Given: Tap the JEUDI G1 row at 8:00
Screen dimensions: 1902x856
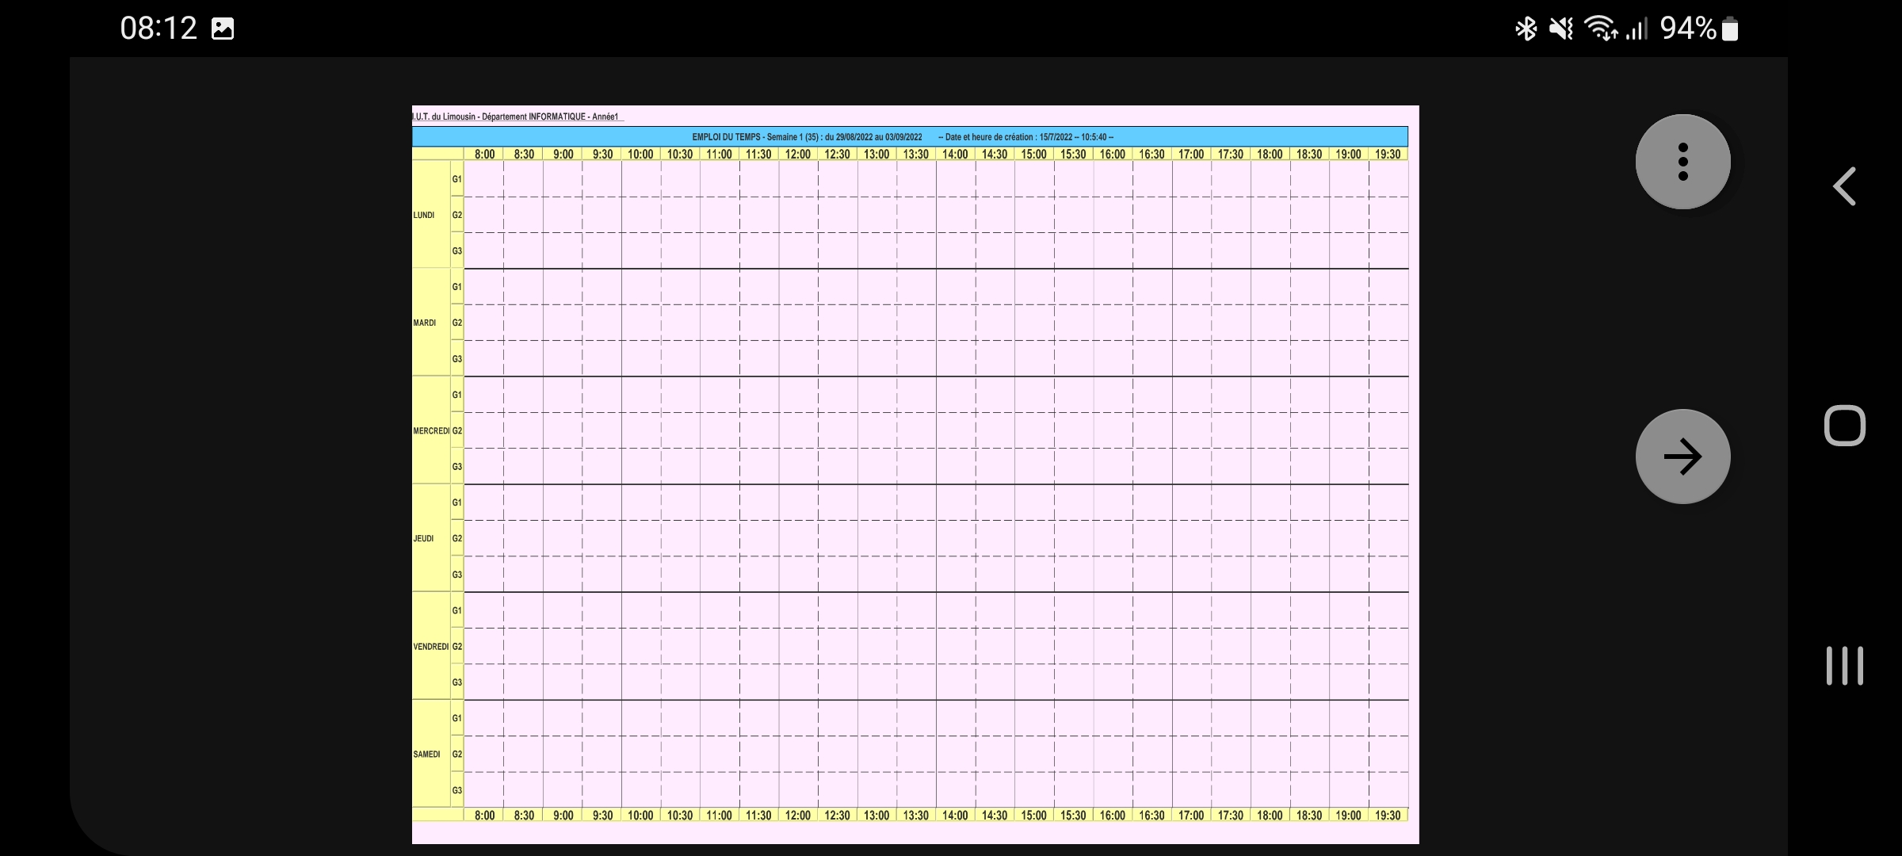Looking at the screenshot, I should click(x=483, y=502).
